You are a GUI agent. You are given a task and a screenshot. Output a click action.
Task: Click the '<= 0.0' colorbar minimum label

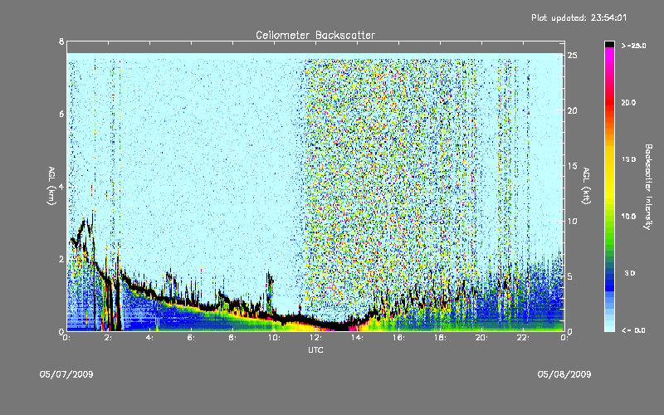pyautogui.click(x=633, y=330)
